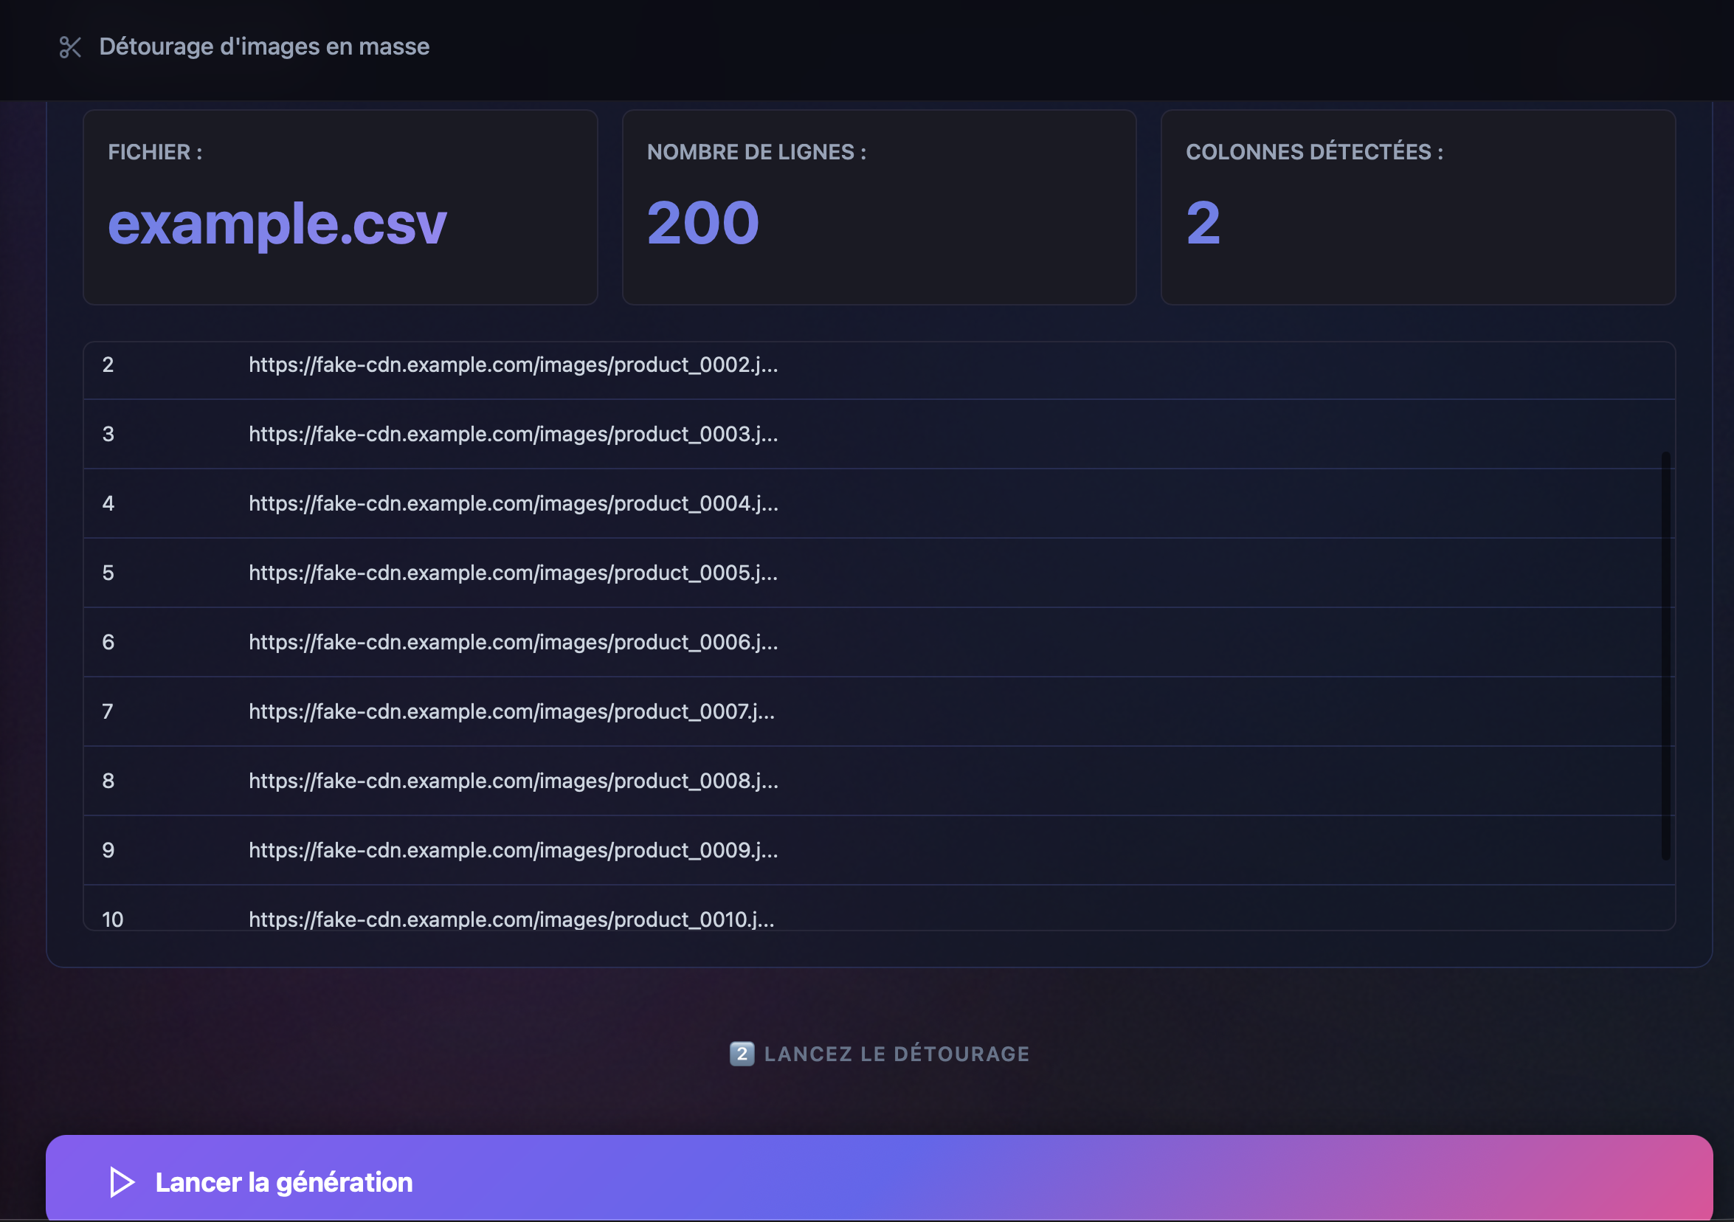Click the Colonnes détectées card
Viewport: 1734px width, 1222px height.
point(1417,207)
